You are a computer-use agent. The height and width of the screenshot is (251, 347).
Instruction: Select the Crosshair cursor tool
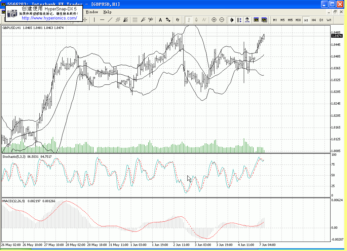tap(85, 20)
